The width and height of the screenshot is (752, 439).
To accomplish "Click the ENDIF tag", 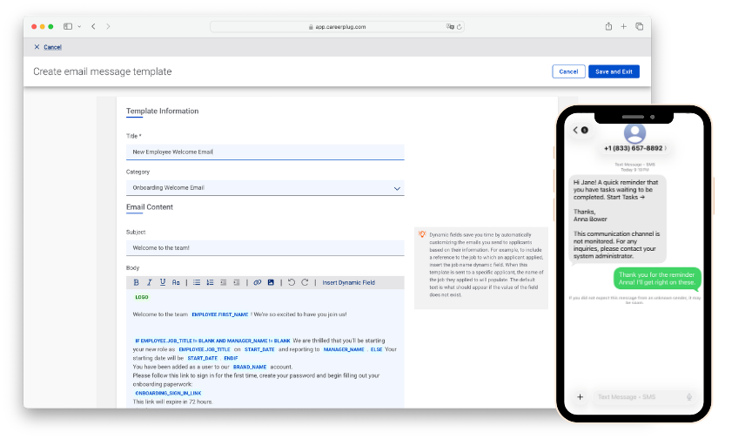I will pyautogui.click(x=231, y=358).
